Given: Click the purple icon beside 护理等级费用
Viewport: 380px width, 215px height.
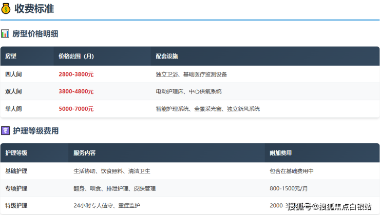Looking at the screenshot, I should point(5,131).
